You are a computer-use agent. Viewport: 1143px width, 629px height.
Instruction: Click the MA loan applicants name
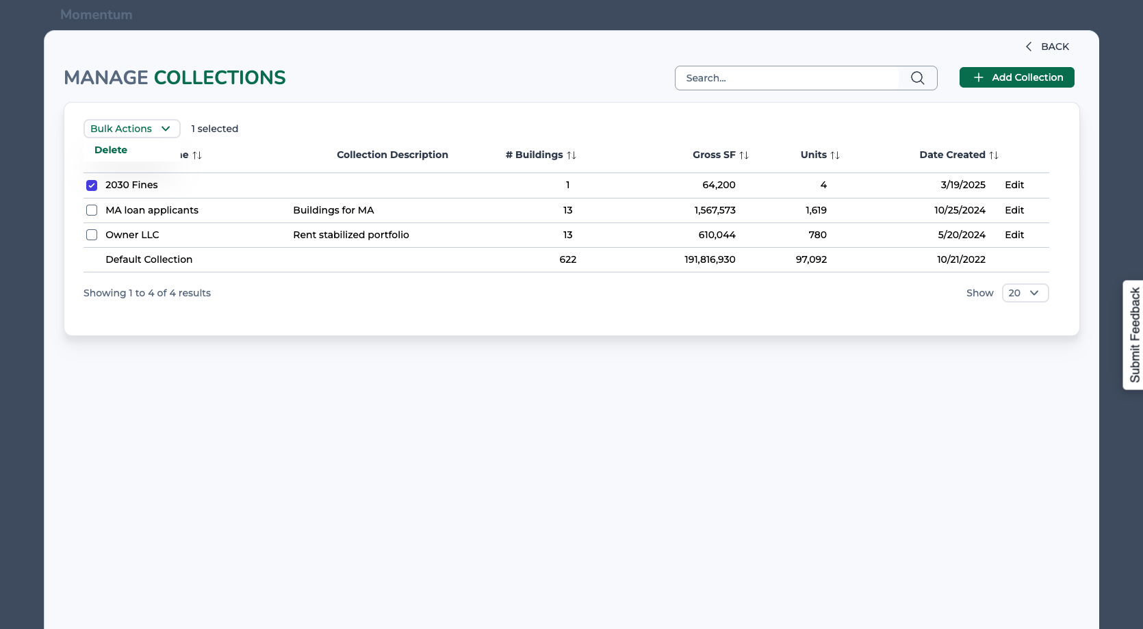tap(152, 210)
